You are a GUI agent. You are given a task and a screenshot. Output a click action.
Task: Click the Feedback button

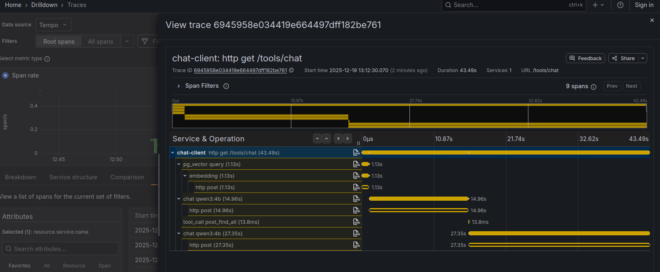585,59
